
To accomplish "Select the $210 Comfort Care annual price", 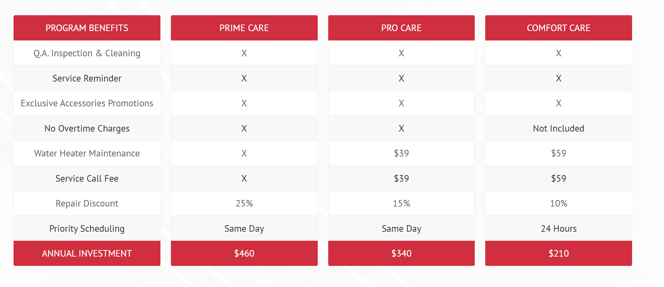I will [x=558, y=253].
